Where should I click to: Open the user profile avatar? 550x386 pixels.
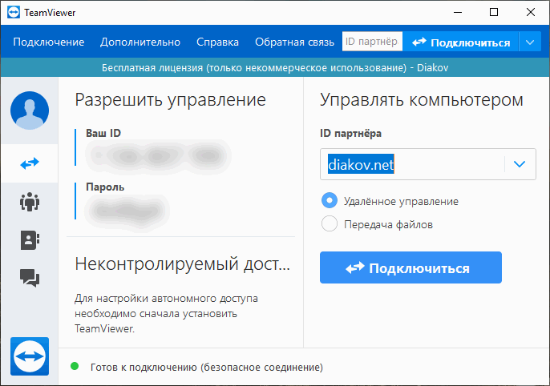coord(30,111)
